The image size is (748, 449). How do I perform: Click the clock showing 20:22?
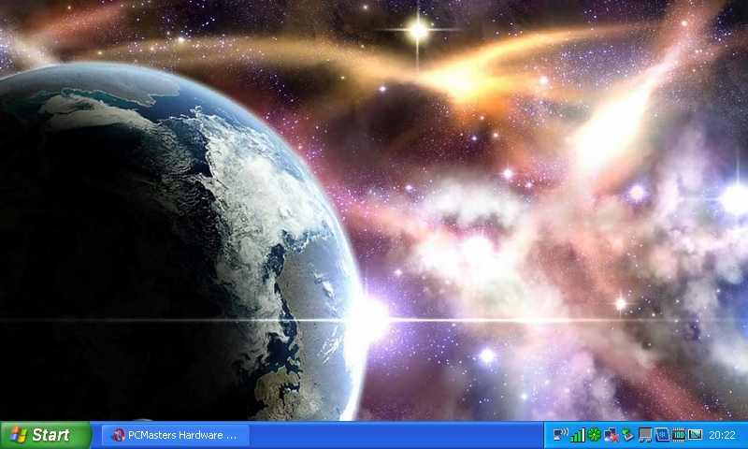[x=722, y=435]
